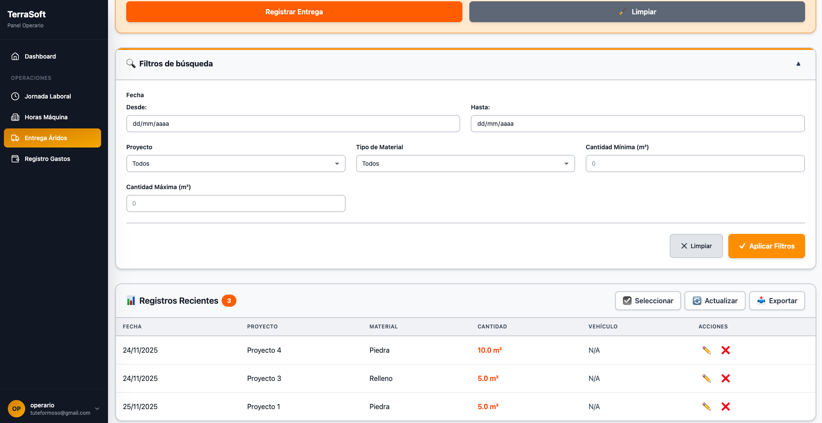Open Horas Máquina section
The image size is (822, 423).
[x=46, y=117]
